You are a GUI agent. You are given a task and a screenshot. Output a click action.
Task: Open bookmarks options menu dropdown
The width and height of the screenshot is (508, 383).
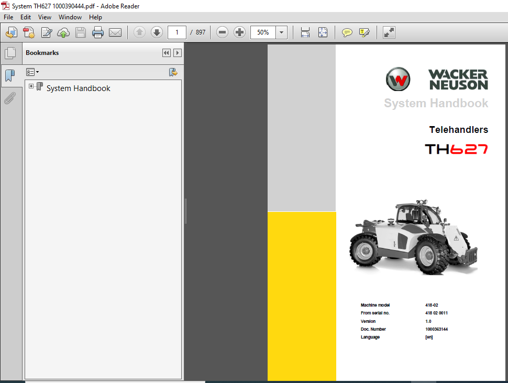[32, 72]
